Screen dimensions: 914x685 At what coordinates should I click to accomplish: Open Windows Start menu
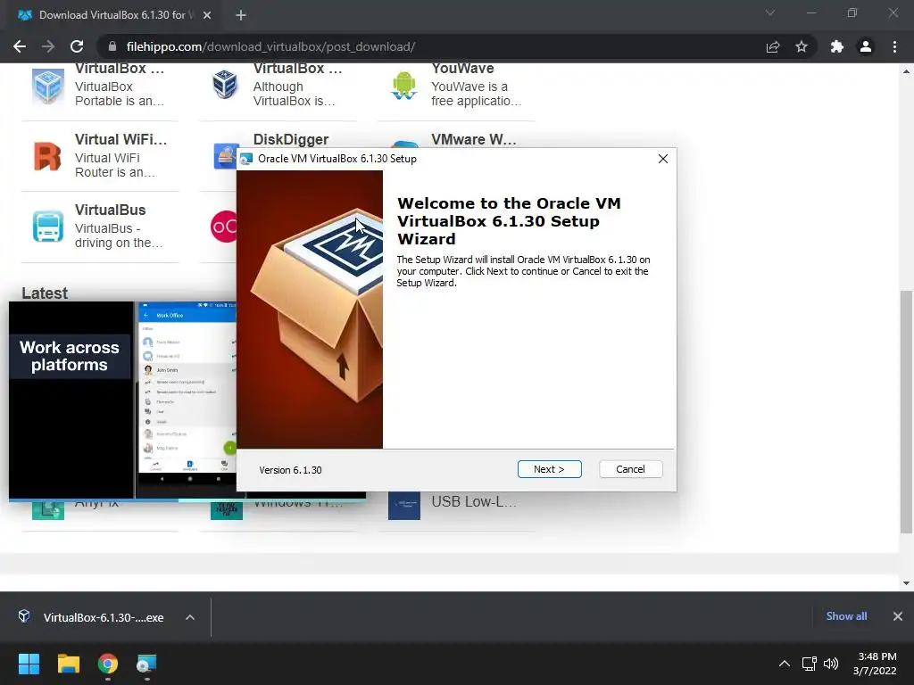click(29, 664)
